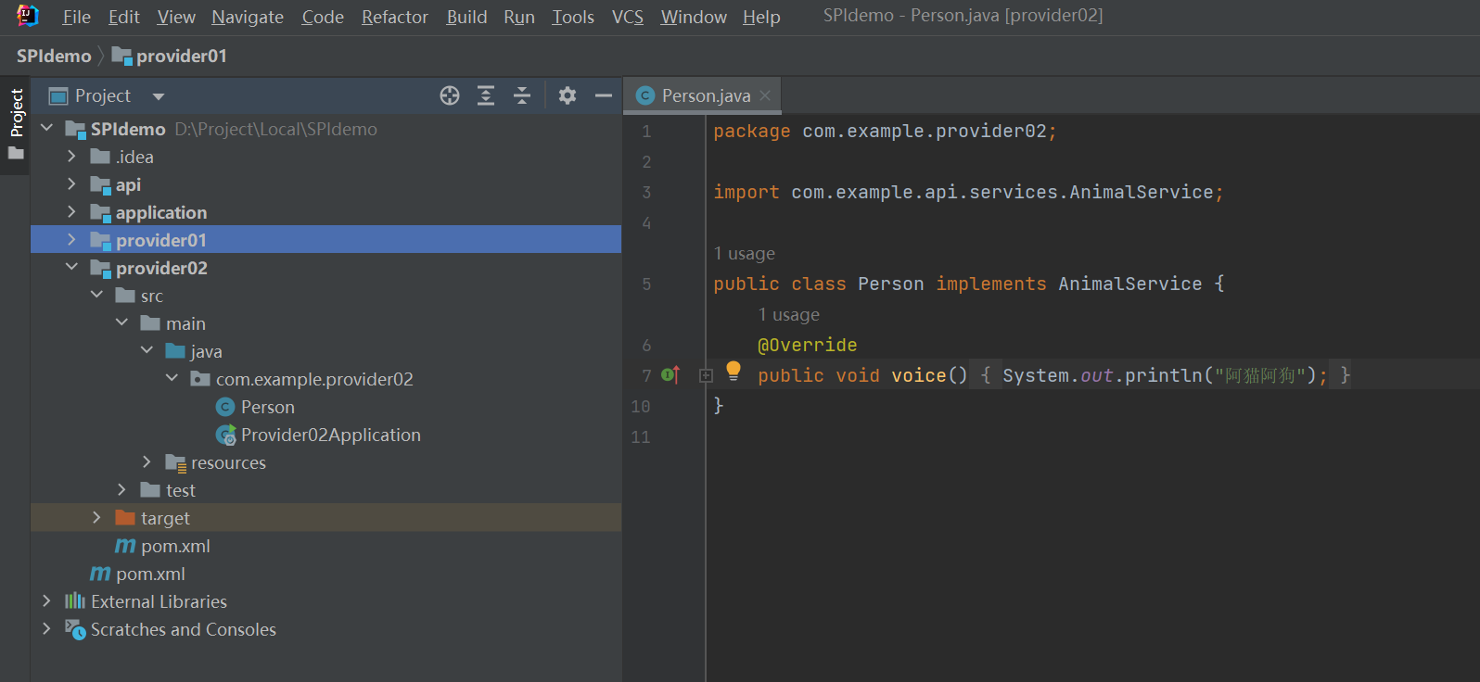Open the Tools menu
Viewport: 1480px width, 682px height.
(x=573, y=17)
